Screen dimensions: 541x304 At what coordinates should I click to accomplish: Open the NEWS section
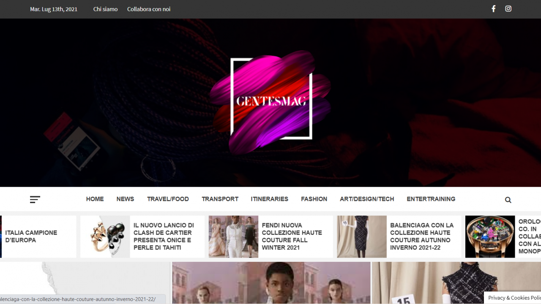pos(125,199)
